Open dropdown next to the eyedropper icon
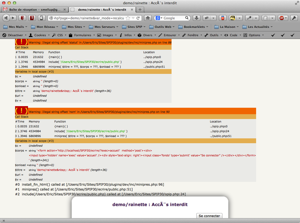The image size is (300, 223). coord(256,18)
